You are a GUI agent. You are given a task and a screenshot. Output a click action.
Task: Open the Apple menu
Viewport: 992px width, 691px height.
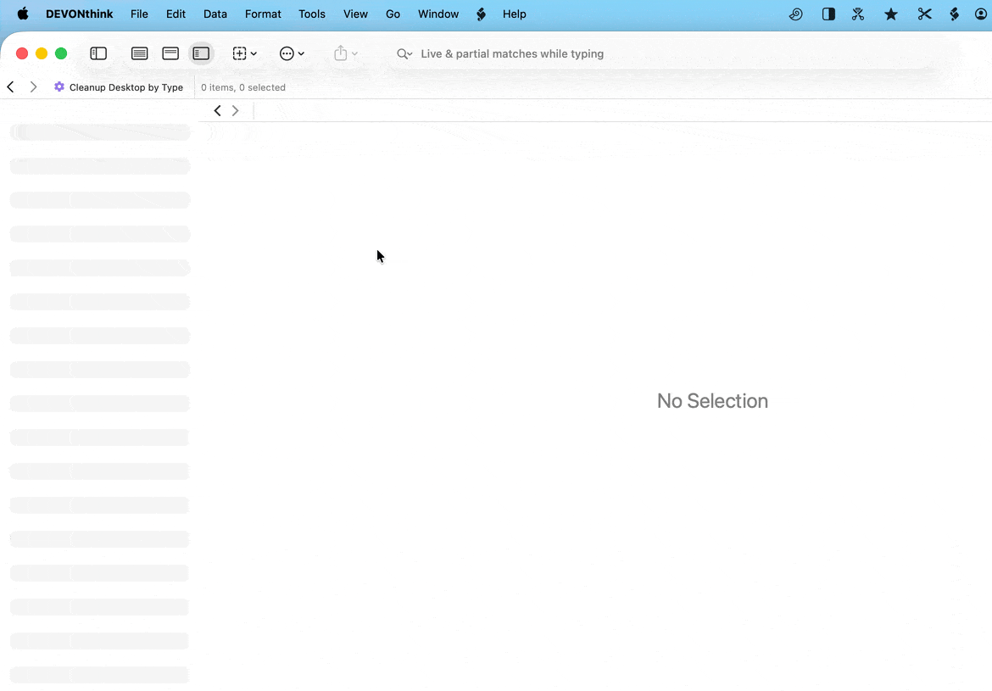click(x=23, y=14)
